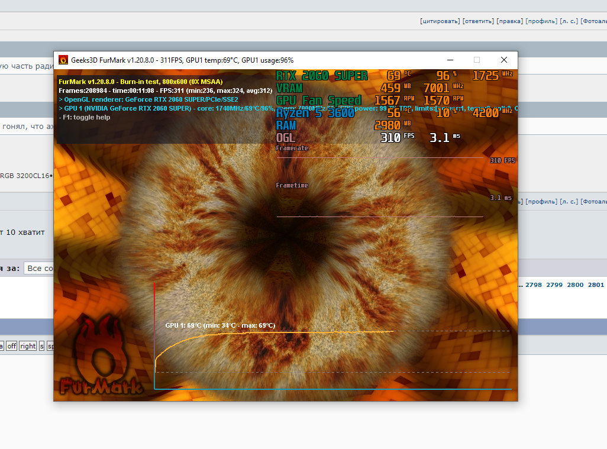
Task: Click the 'RTX 2060 SUPER' overlay label
Action: [x=322, y=76]
